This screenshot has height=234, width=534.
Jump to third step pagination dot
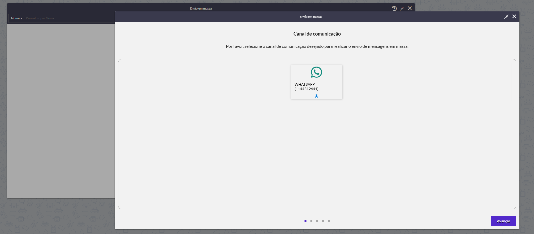(x=317, y=221)
